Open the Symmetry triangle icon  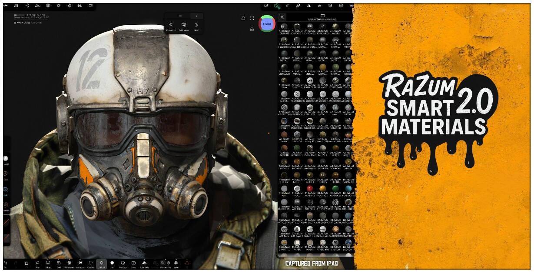[x=309, y=6]
